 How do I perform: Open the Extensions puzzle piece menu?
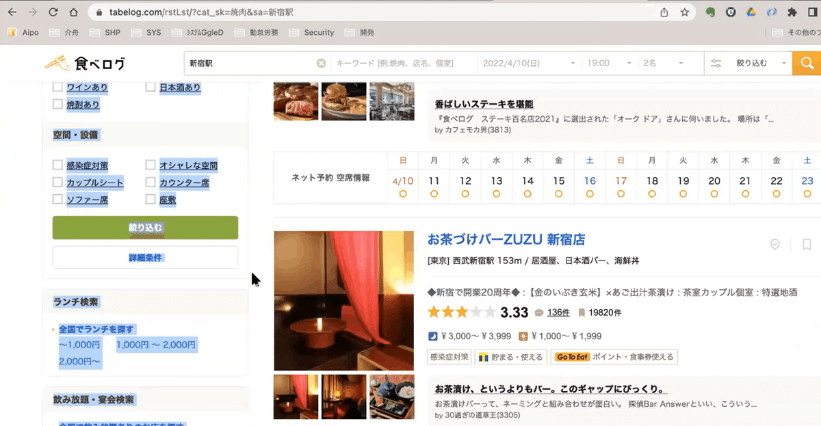coord(792,12)
